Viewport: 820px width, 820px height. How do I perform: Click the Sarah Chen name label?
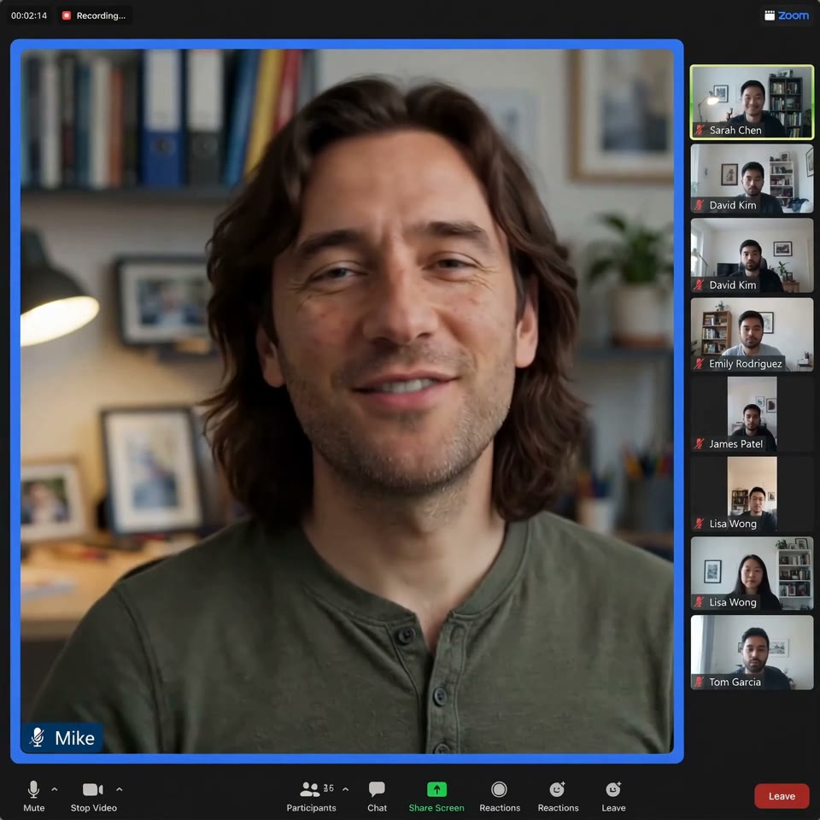[735, 130]
